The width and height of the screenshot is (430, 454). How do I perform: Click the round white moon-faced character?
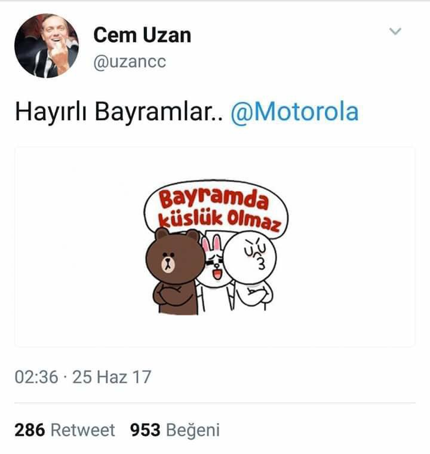pos(250,256)
